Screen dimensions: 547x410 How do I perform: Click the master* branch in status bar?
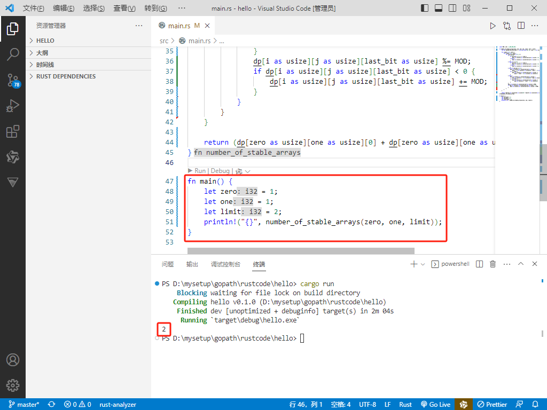pyautogui.click(x=24, y=405)
